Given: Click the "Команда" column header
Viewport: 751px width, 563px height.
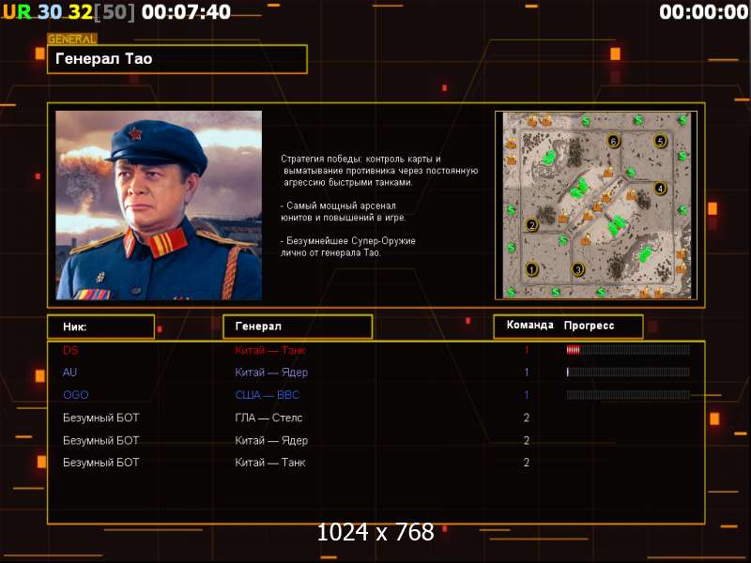Looking at the screenshot, I should (x=529, y=325).
